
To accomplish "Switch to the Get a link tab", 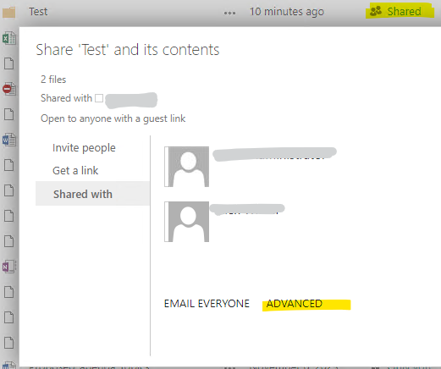I will (x=75, y=170).
